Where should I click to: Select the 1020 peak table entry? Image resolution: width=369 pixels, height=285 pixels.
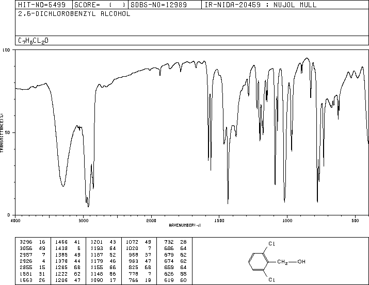tap(132, 248)
